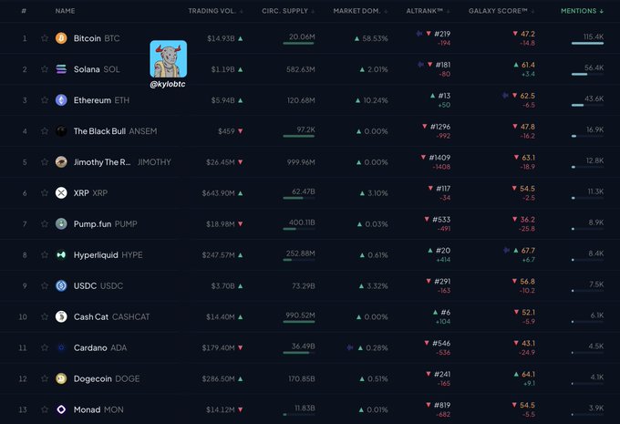This screenshot has height=424, width=620.
Task: Open the Ethereum ETH name link
Action: pos(101,100)
